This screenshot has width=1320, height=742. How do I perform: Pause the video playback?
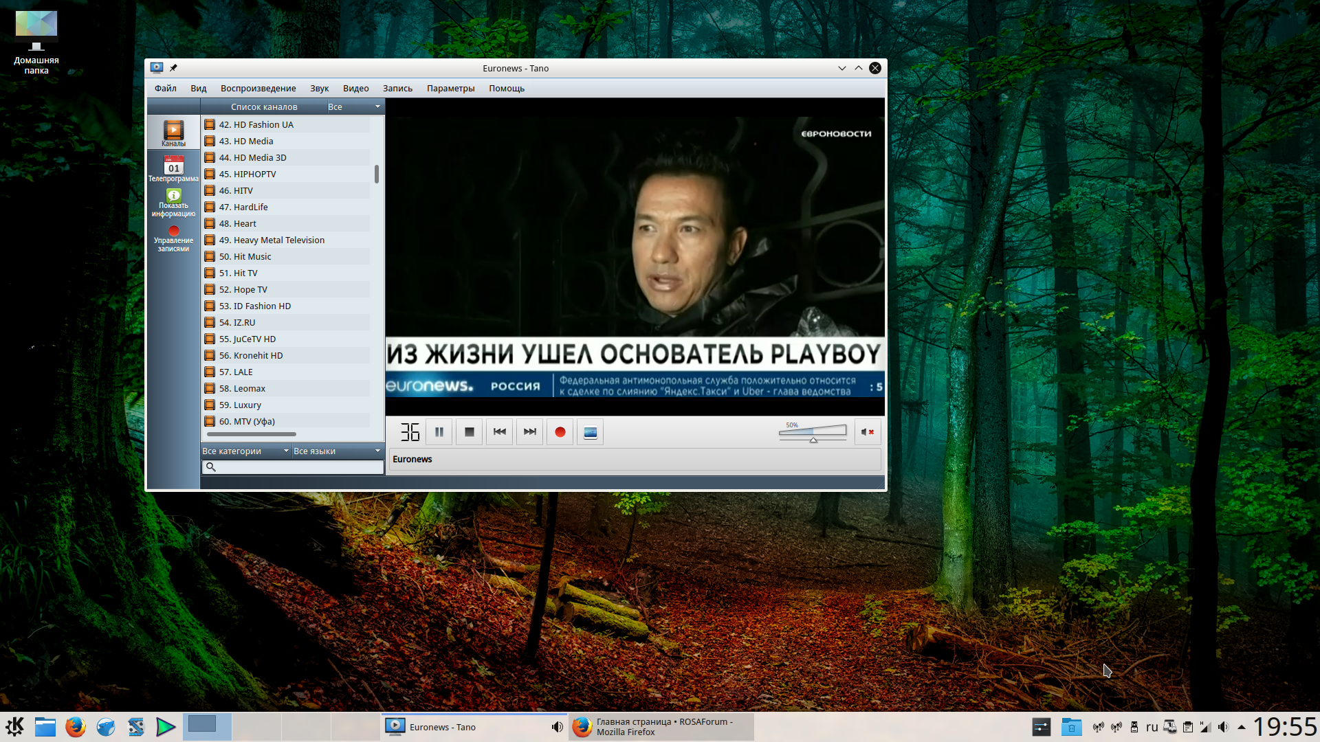(x=439, y=432)
